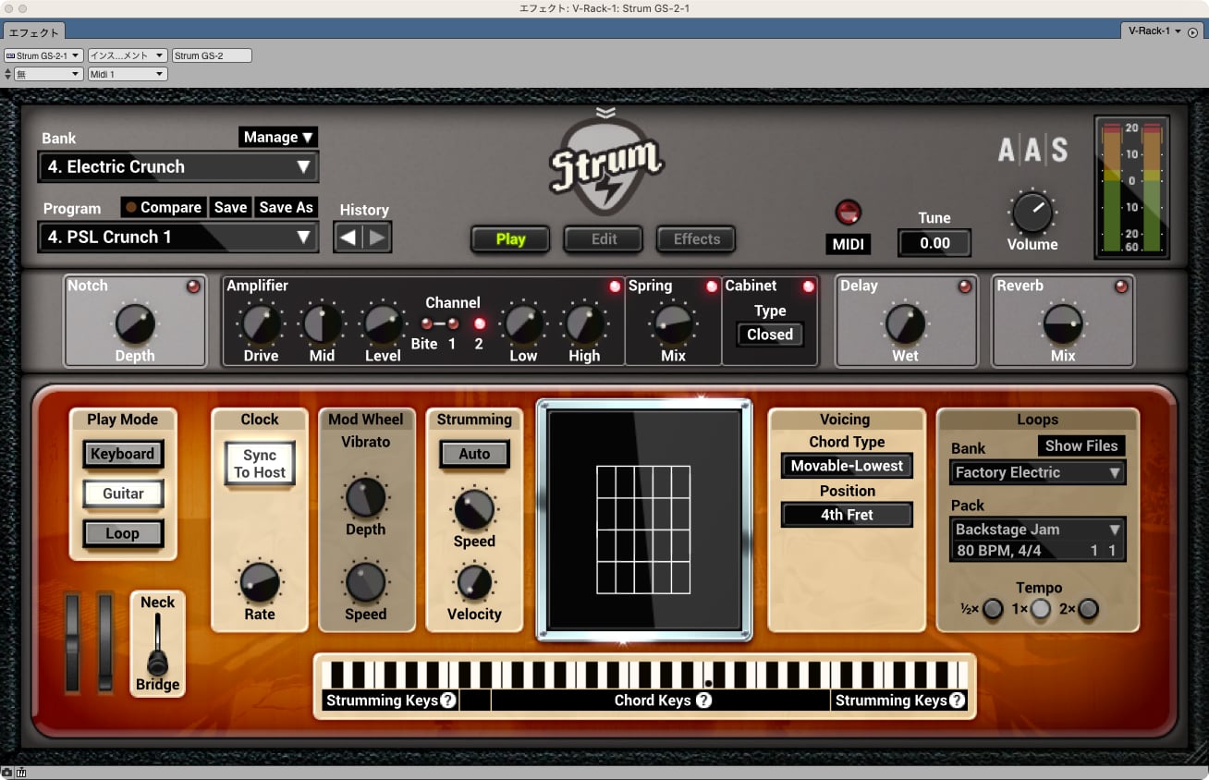Image resolution: width=1209 pixels, height=780 pixels.
Task: Expand the Program list PSL Crunch 1
Action: point(178,238)
